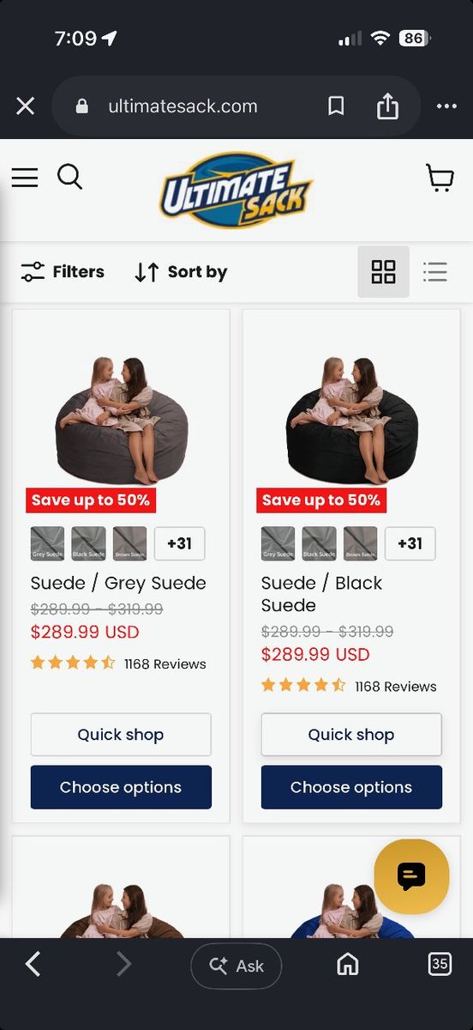Open the Filters panel
The width and height of the screenshot is (473, 1030).
click(x=63, y=272)
